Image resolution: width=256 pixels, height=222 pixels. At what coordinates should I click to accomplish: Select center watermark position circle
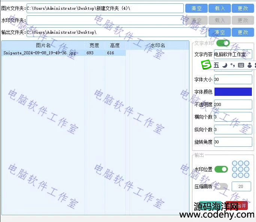(x=241, y=169)
